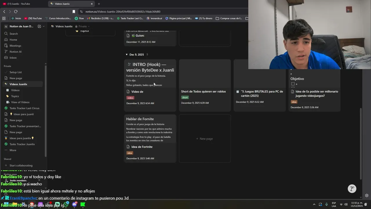Select the Videos Juanlix browser tab
This screenshot has height=209, width=371.
pyautogui.click(x=71, y=4)
